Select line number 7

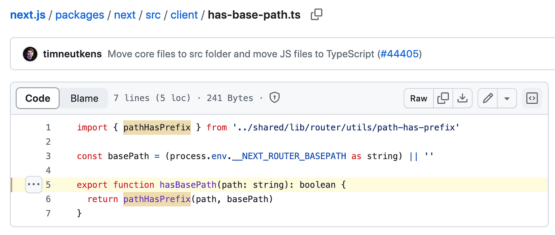pos(48,213)
